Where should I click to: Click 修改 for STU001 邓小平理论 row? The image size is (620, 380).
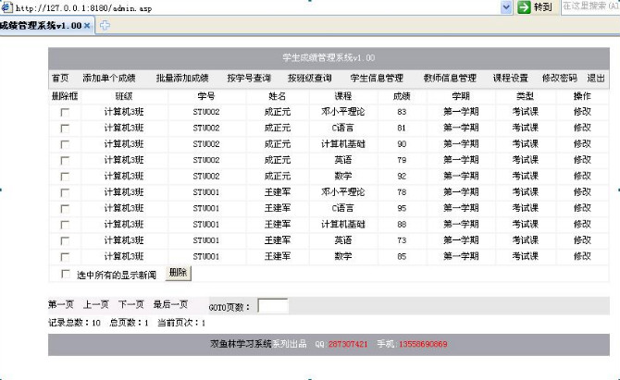coord(582,192)
